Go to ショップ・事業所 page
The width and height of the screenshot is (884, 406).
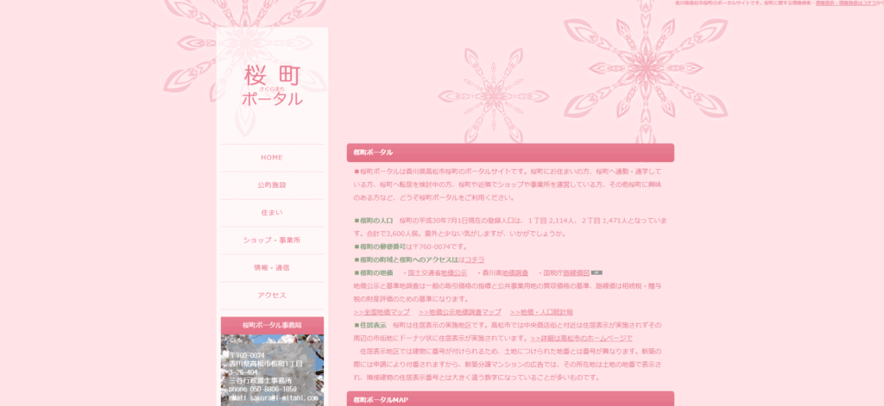tap(272, 240)
